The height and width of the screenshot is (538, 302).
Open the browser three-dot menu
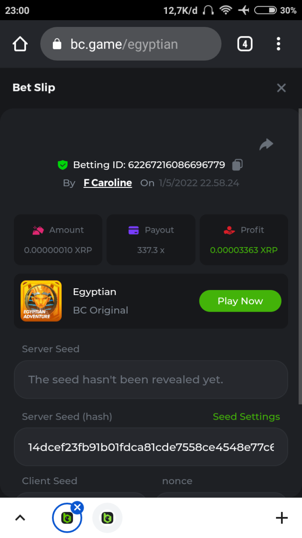point(278,44)
